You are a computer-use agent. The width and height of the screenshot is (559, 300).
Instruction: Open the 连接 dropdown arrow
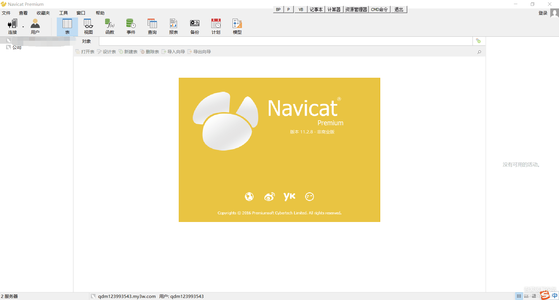23,27
